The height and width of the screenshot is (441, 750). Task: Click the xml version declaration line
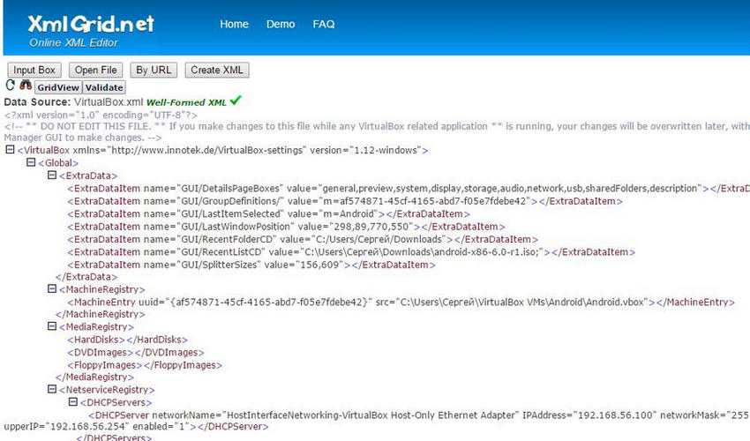pos(101,115)
